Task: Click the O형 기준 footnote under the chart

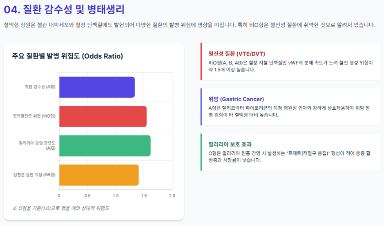Action: point(60,208)
